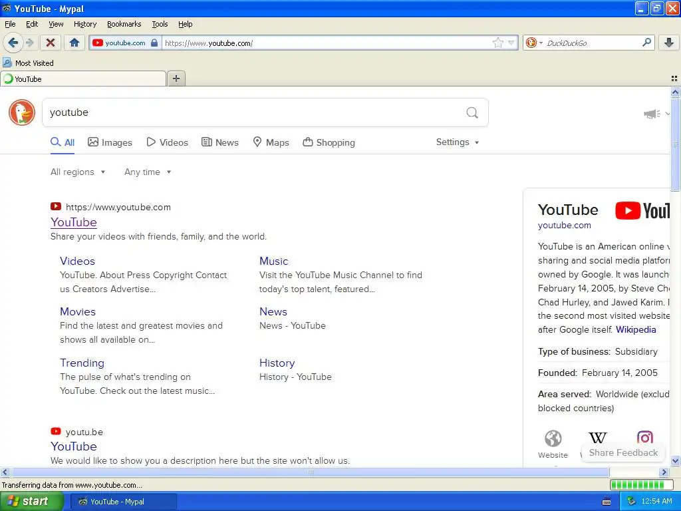681x511 pixels.
Task: Select the All search tab
Action: pos(63,142)
